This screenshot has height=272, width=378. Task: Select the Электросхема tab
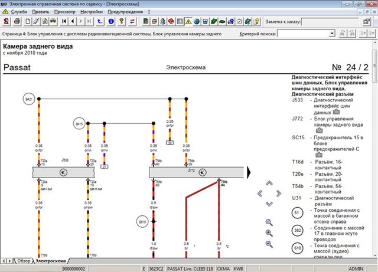[x=51, y=261]
